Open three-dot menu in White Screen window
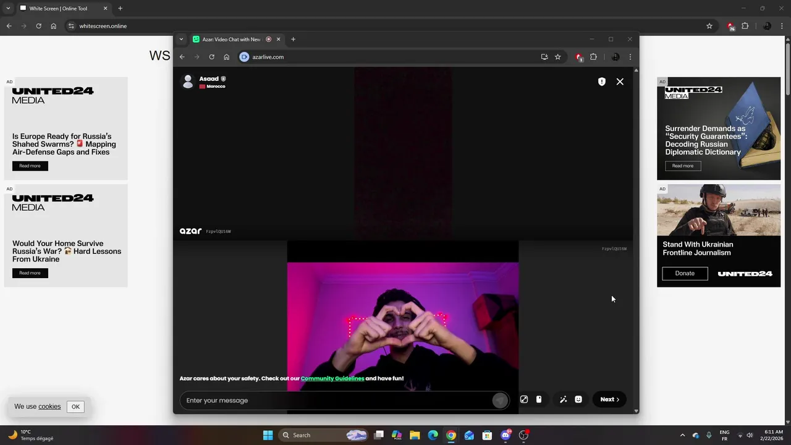Viewport: 791px width, 445px height. tap(782, 26)
